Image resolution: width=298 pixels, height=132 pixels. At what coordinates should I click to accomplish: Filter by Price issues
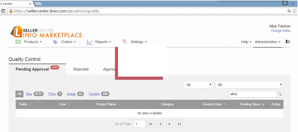click(52, 94)
